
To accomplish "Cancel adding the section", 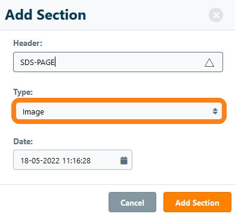I will 132,202.
